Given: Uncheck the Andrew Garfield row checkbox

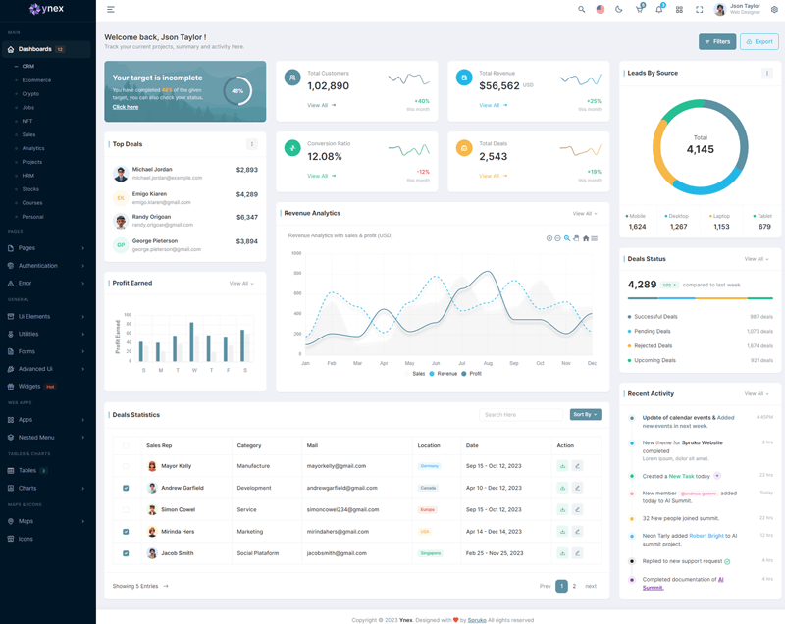Looking at the screenshot, I should click(126, 488).
